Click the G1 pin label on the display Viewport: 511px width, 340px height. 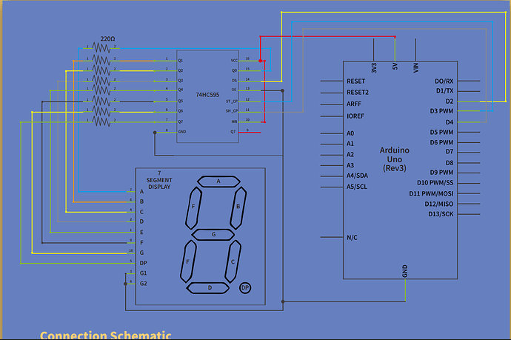point(144,273)
